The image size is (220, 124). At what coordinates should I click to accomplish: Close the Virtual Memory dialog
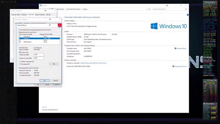click(59, 25)
